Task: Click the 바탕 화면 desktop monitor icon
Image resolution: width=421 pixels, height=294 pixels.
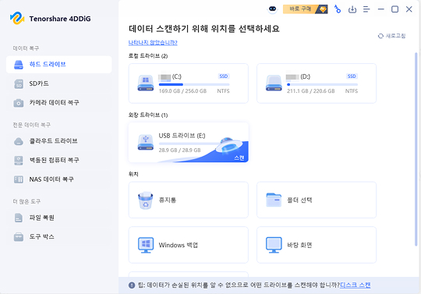Action: 274,245
